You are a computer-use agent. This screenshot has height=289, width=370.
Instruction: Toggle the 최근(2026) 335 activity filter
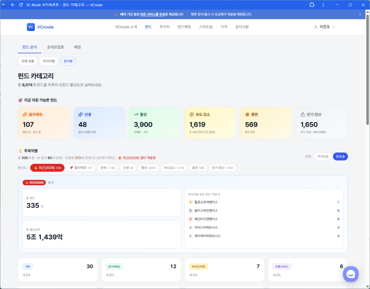47,168
